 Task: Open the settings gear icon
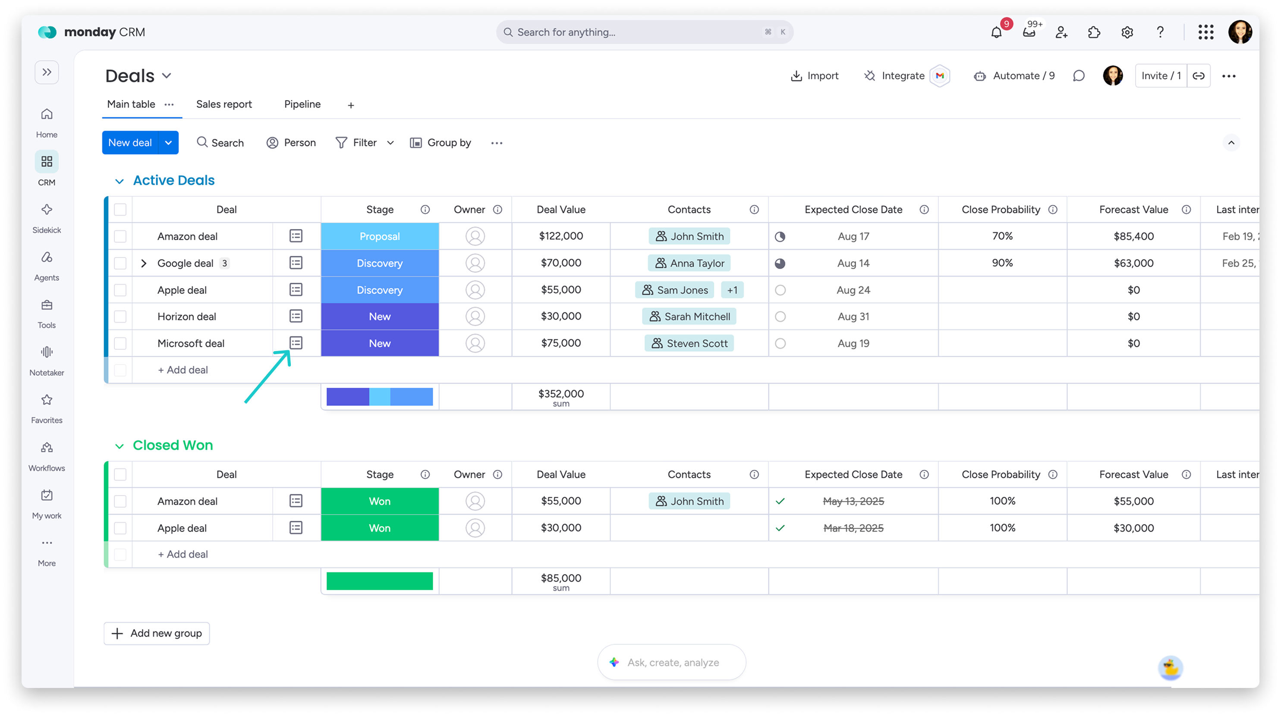coord(1127,32)
